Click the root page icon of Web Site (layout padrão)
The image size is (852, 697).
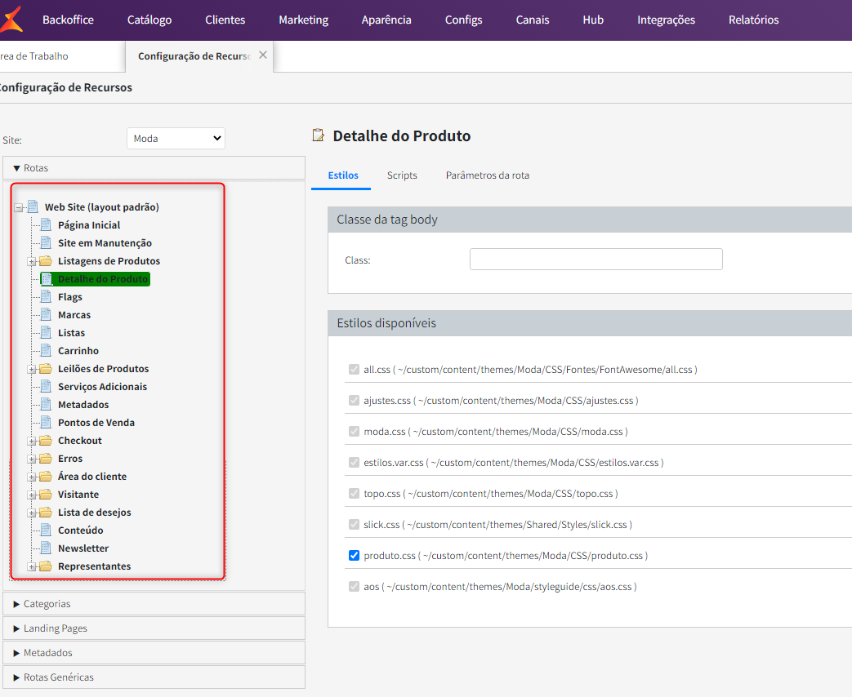(33, 206)
